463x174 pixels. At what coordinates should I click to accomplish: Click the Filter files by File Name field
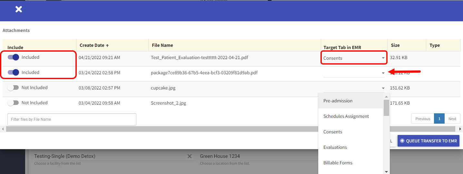(72, 119)
